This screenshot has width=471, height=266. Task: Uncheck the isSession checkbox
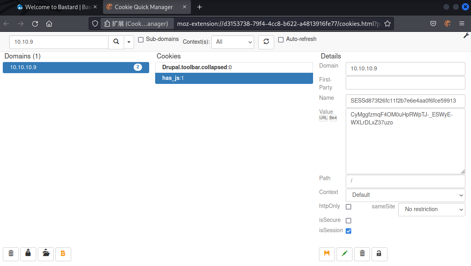pyautogui.click(x=348, y=231)
